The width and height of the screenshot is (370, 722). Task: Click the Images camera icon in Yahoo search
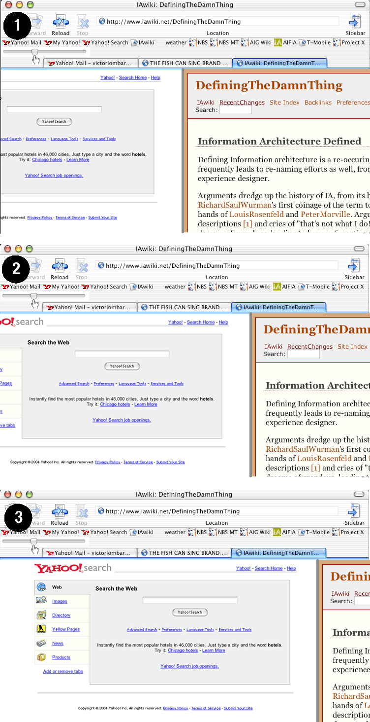(x=41, y=601)
